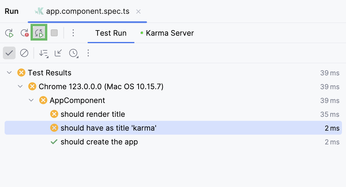Open the Sort tests dropdown
Screen dimensions: 346x187
tap(44, 53)
